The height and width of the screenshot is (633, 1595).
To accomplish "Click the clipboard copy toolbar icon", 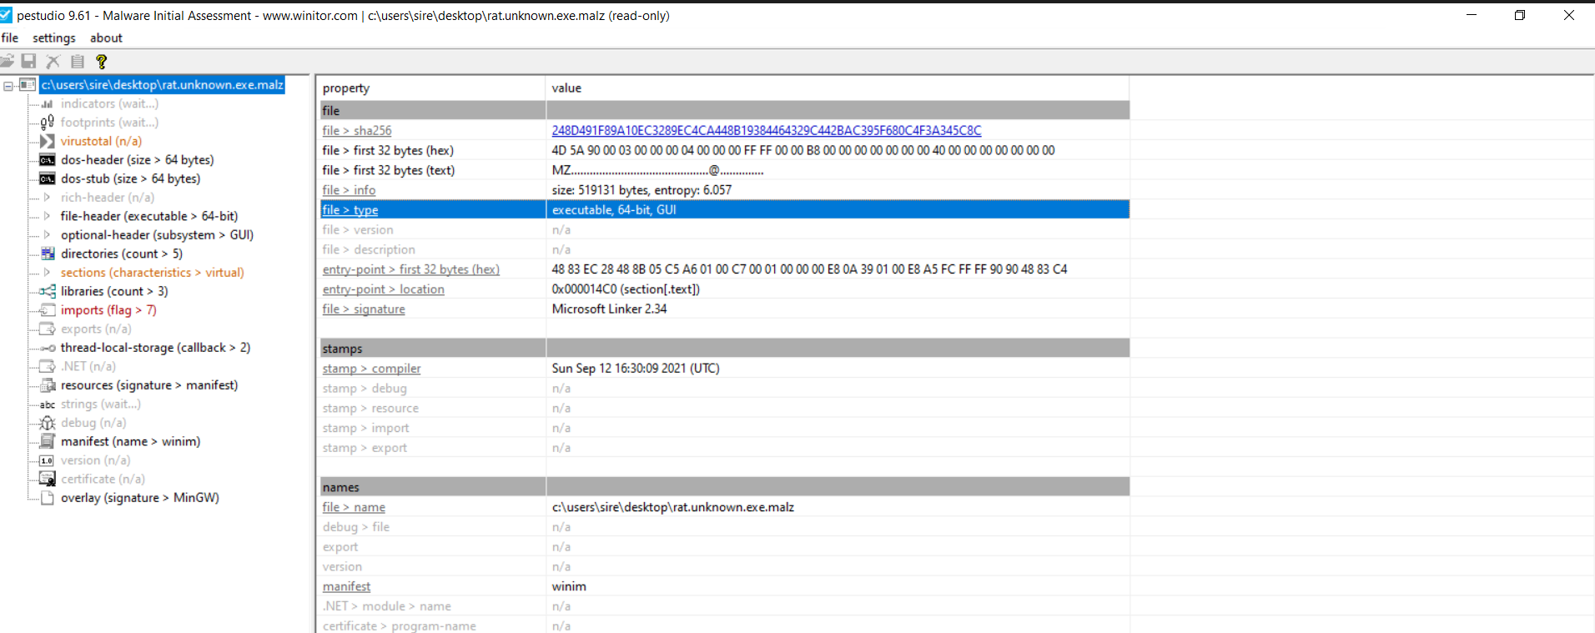I will [x=78, y=61].
